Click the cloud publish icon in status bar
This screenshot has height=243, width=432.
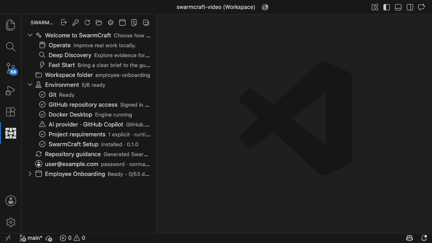pos(49,238)
